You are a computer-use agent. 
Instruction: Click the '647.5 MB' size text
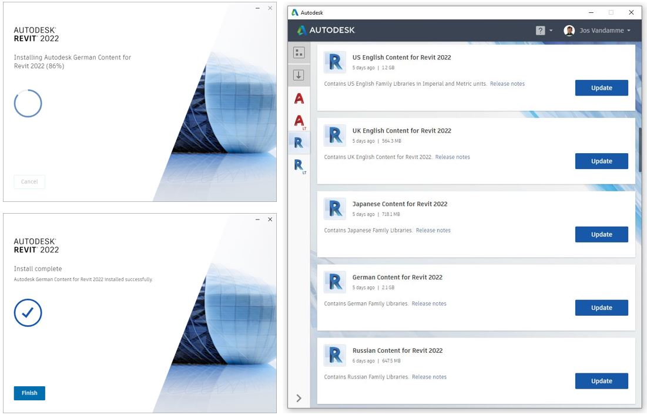click(391, 361)
